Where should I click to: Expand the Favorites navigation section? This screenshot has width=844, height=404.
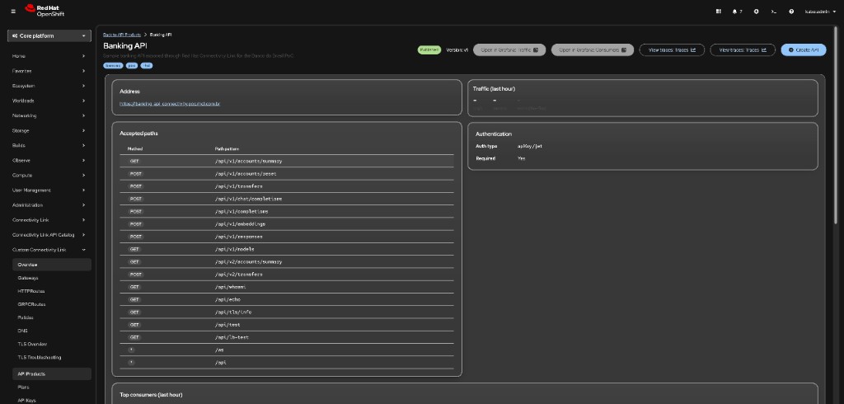click(x=49, y=71)
